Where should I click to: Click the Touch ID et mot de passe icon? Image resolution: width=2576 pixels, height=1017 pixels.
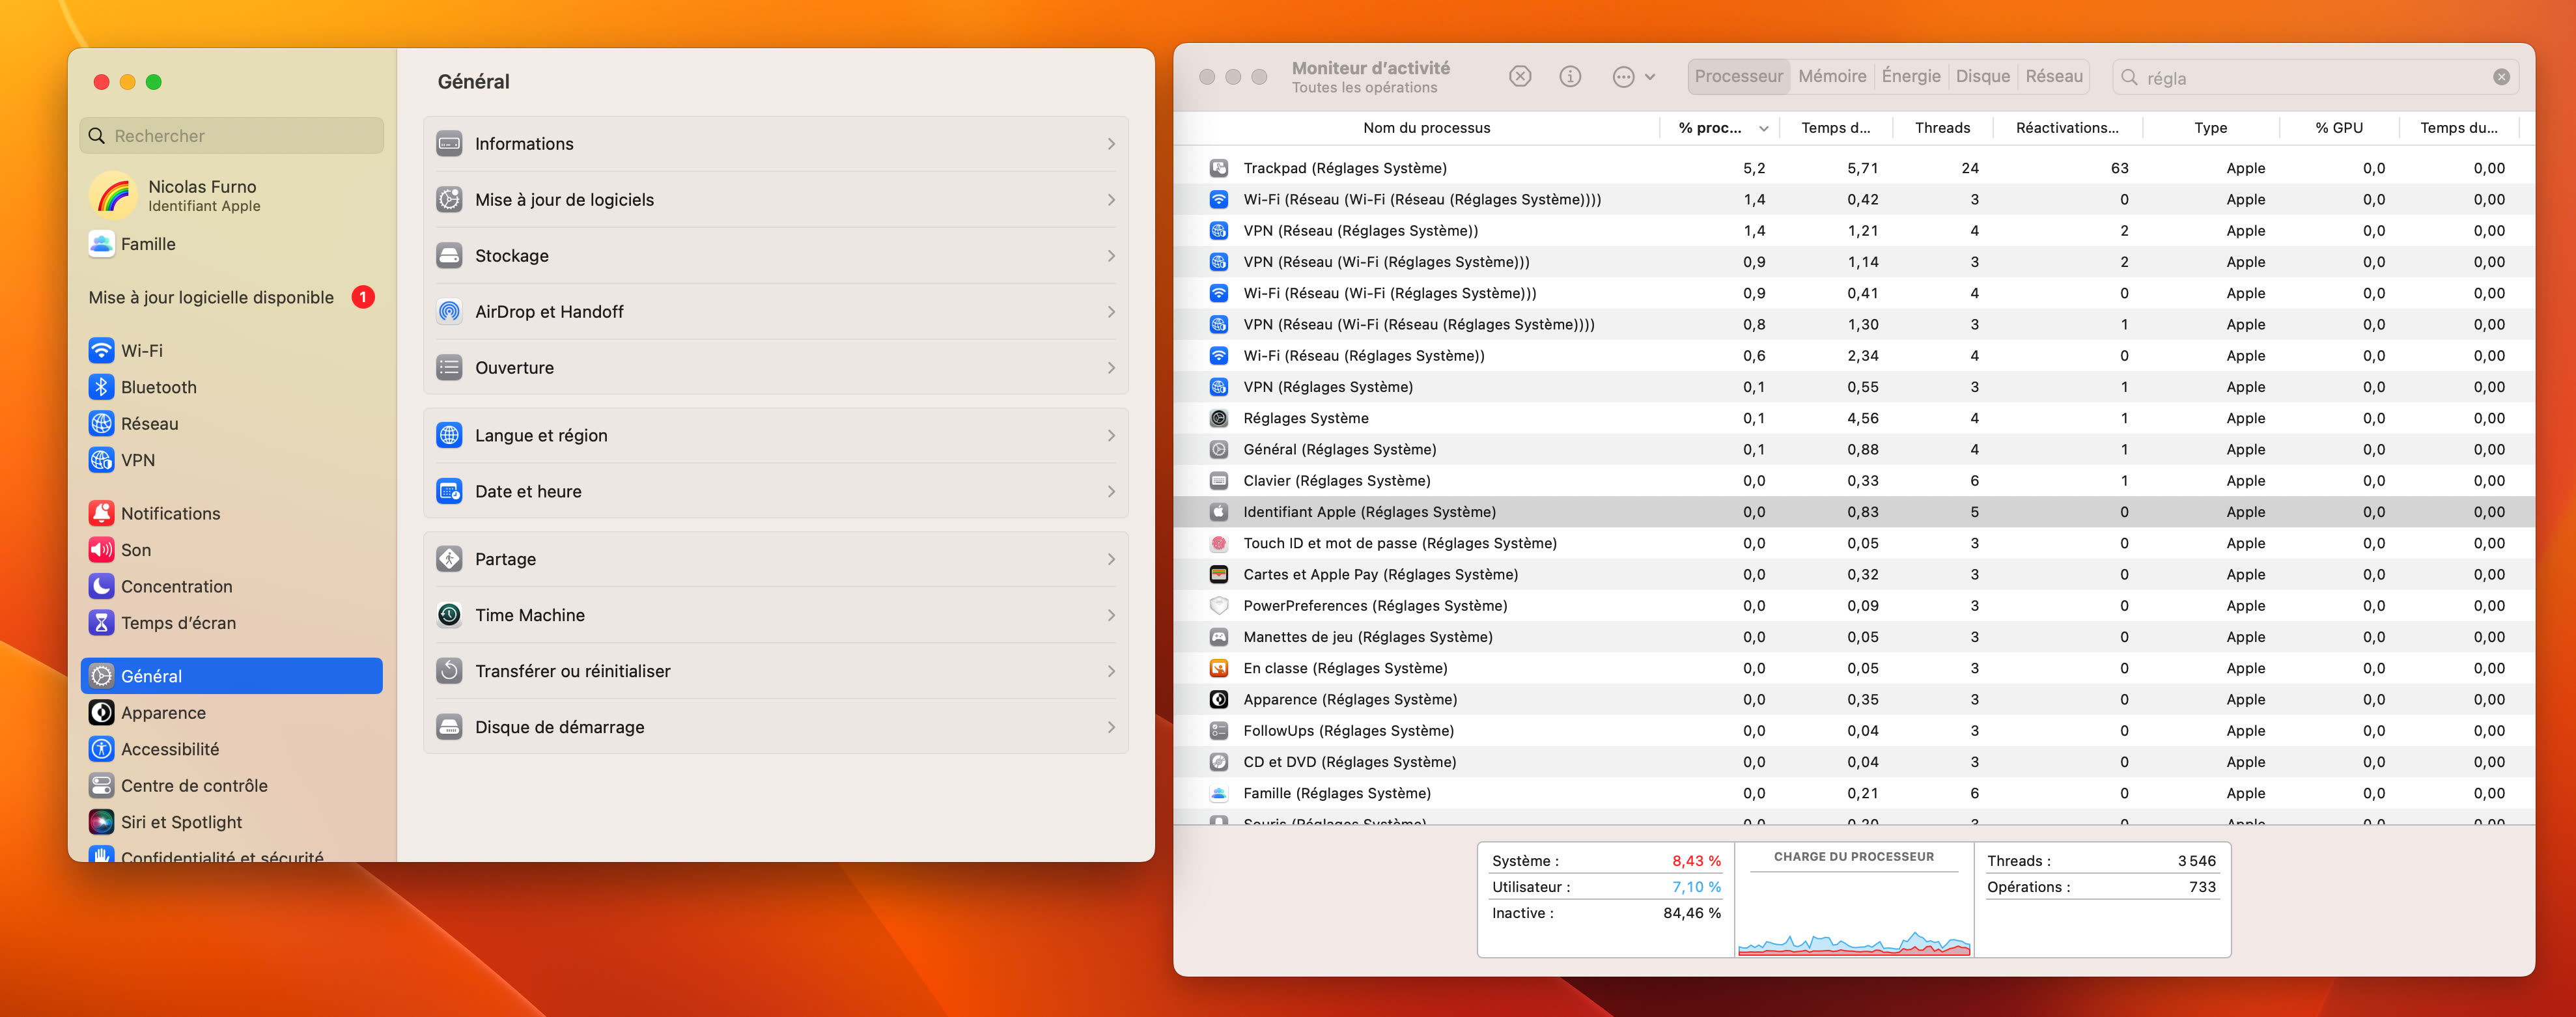click(1218, 543)
